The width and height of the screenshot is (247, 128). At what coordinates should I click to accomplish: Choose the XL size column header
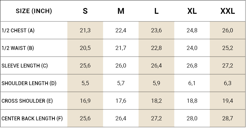192,11
